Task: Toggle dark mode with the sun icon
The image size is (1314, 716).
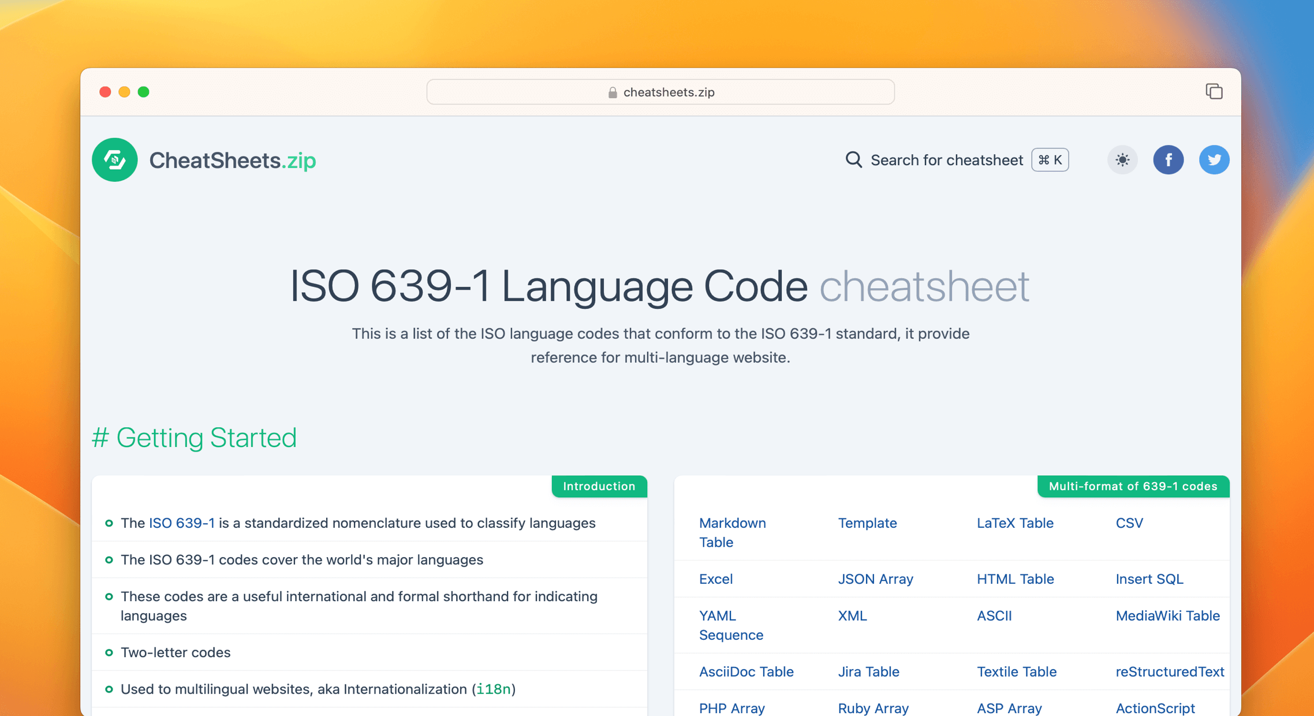Action: coord(1122,160)
